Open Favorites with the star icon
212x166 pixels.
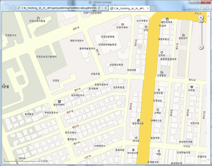pyautogui.click(x=202, y=8)
